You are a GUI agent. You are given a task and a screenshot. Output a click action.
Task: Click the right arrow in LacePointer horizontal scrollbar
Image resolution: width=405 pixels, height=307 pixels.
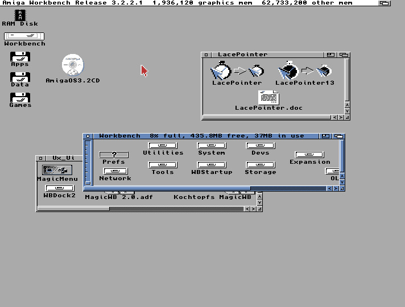pos(341,118)
